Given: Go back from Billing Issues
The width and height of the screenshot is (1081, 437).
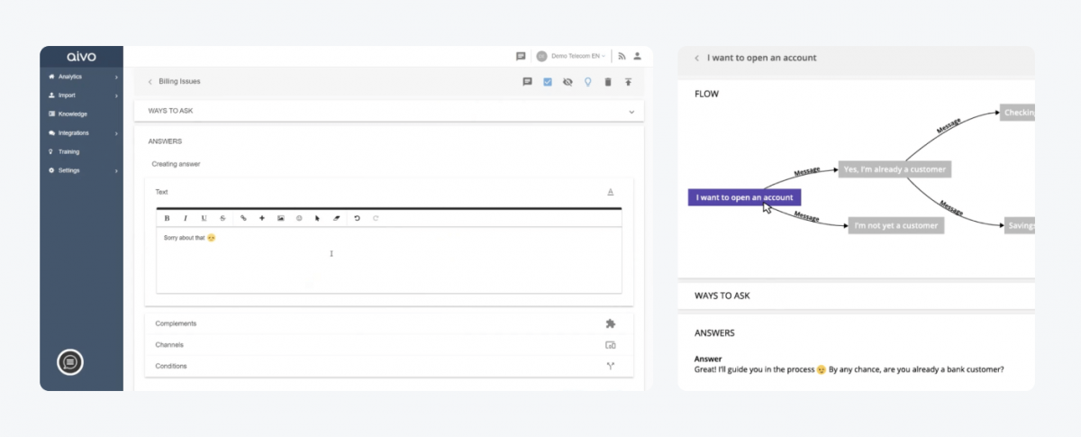Looking at the screenshot, I should point(150,81).
